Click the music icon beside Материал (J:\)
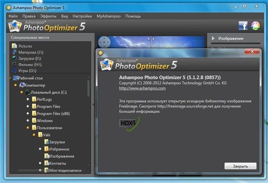Image resolution: width=268 pixels, height=183 pixels. coord(14,52)
